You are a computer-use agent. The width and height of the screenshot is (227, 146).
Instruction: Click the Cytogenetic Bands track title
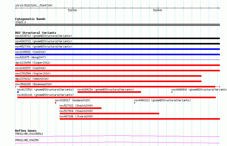tap(30, 19)
